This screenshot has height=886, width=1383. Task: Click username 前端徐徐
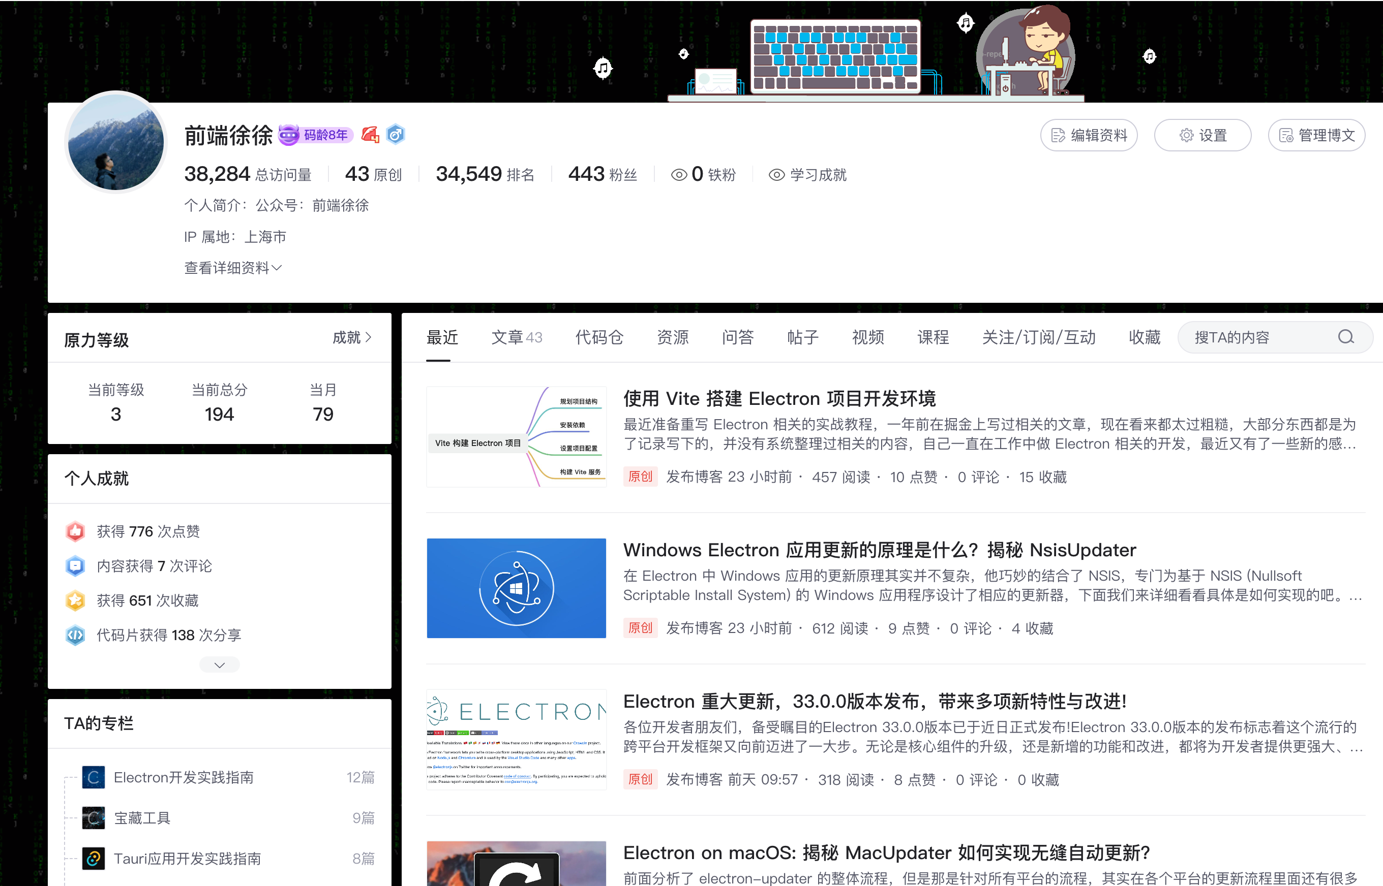(229, 136)
